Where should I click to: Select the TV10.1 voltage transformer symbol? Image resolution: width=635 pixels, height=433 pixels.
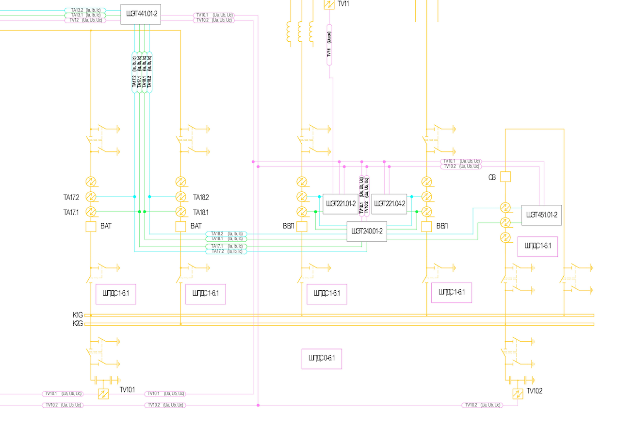(103, 394)
